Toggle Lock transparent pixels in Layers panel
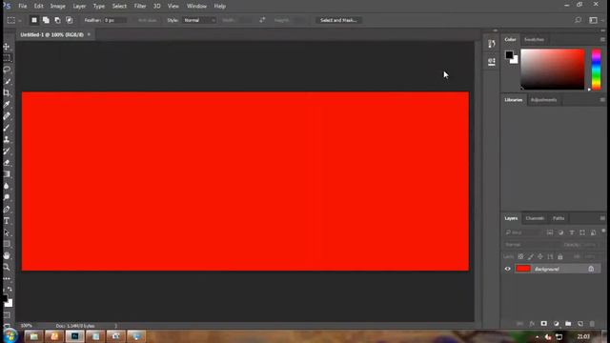The image size is (610, 343). (x=520, y=256)
